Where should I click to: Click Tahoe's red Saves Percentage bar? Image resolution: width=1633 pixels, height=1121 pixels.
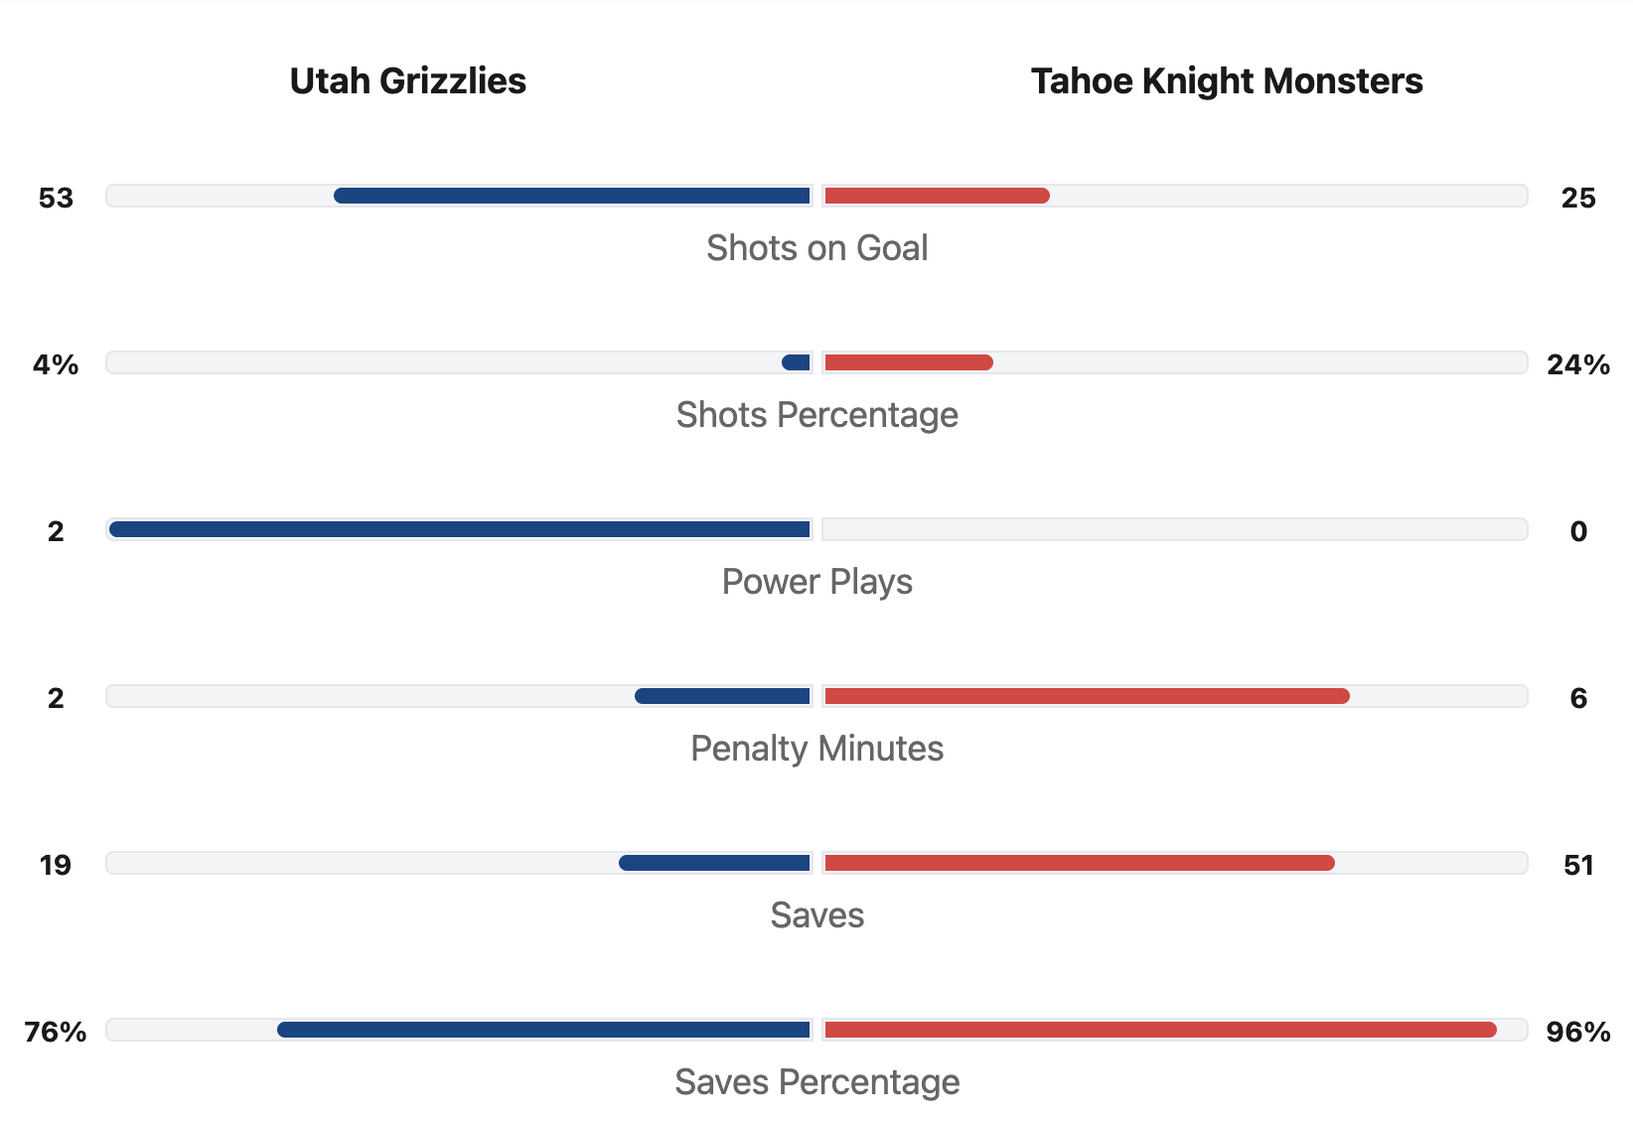[x=1160, y=1030]
